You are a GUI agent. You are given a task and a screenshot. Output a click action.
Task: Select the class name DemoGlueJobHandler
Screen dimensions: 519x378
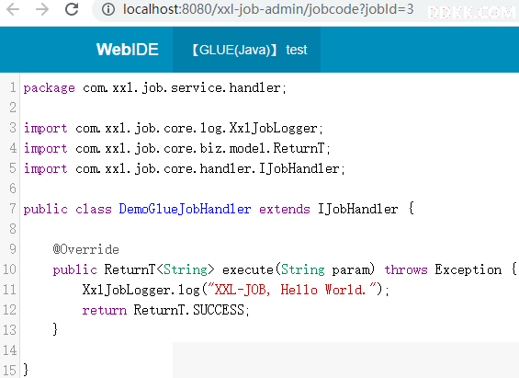[x=185, y=209]
